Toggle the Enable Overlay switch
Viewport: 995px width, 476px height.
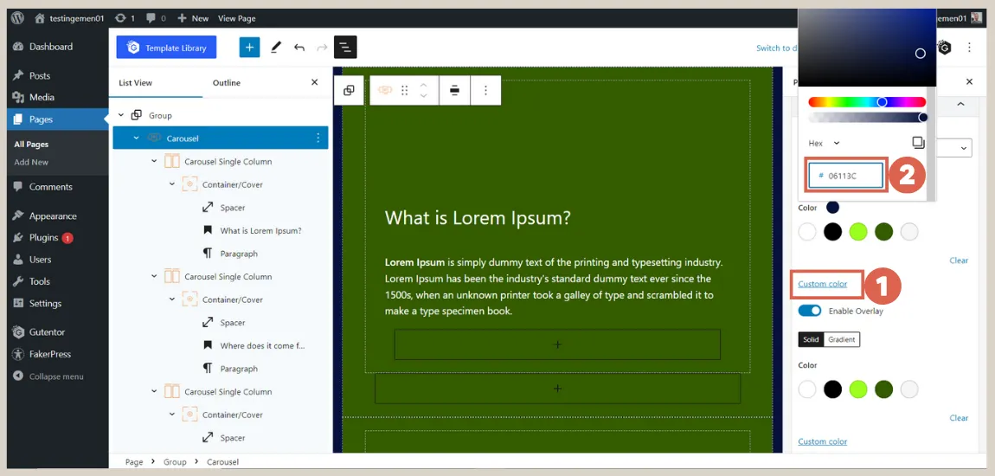810,311
